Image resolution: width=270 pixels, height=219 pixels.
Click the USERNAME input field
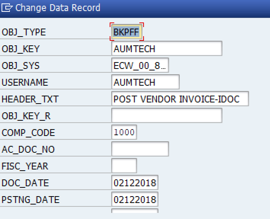[x=145, y=82]
